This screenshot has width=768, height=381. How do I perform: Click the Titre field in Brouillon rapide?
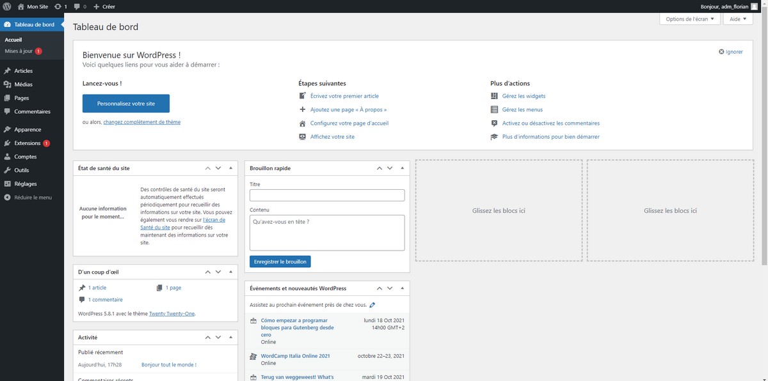[327, 194]
